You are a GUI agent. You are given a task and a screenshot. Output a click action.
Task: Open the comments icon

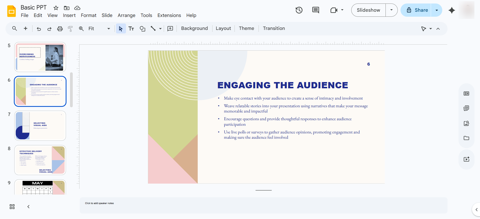click(316, 10)
